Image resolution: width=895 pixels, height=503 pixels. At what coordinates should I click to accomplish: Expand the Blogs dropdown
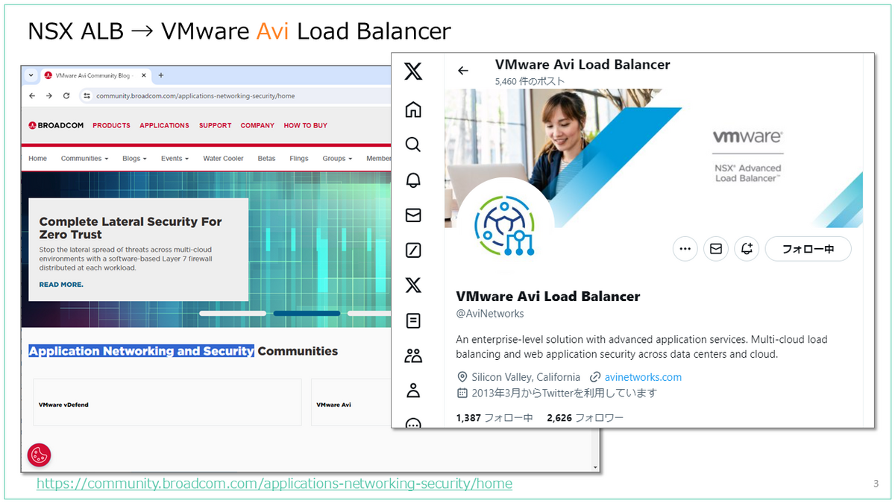coord(134,158)
